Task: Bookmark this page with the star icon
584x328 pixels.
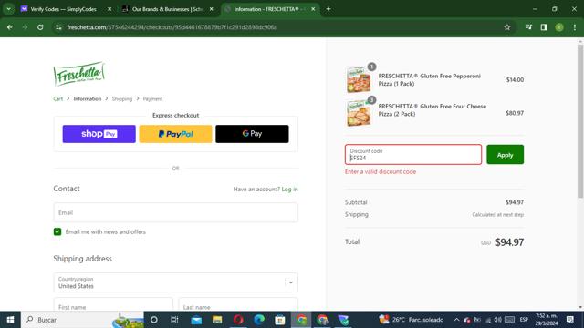Action: click(507, 27)
